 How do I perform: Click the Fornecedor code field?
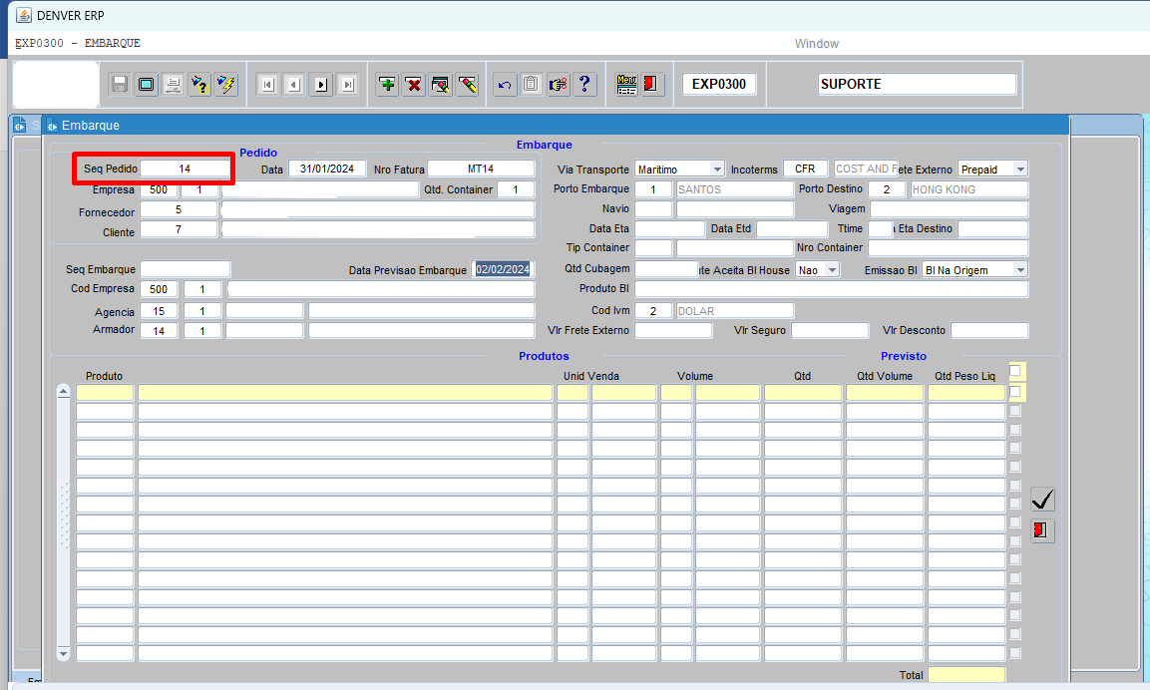pyautogui.click(x=179, y=209)
